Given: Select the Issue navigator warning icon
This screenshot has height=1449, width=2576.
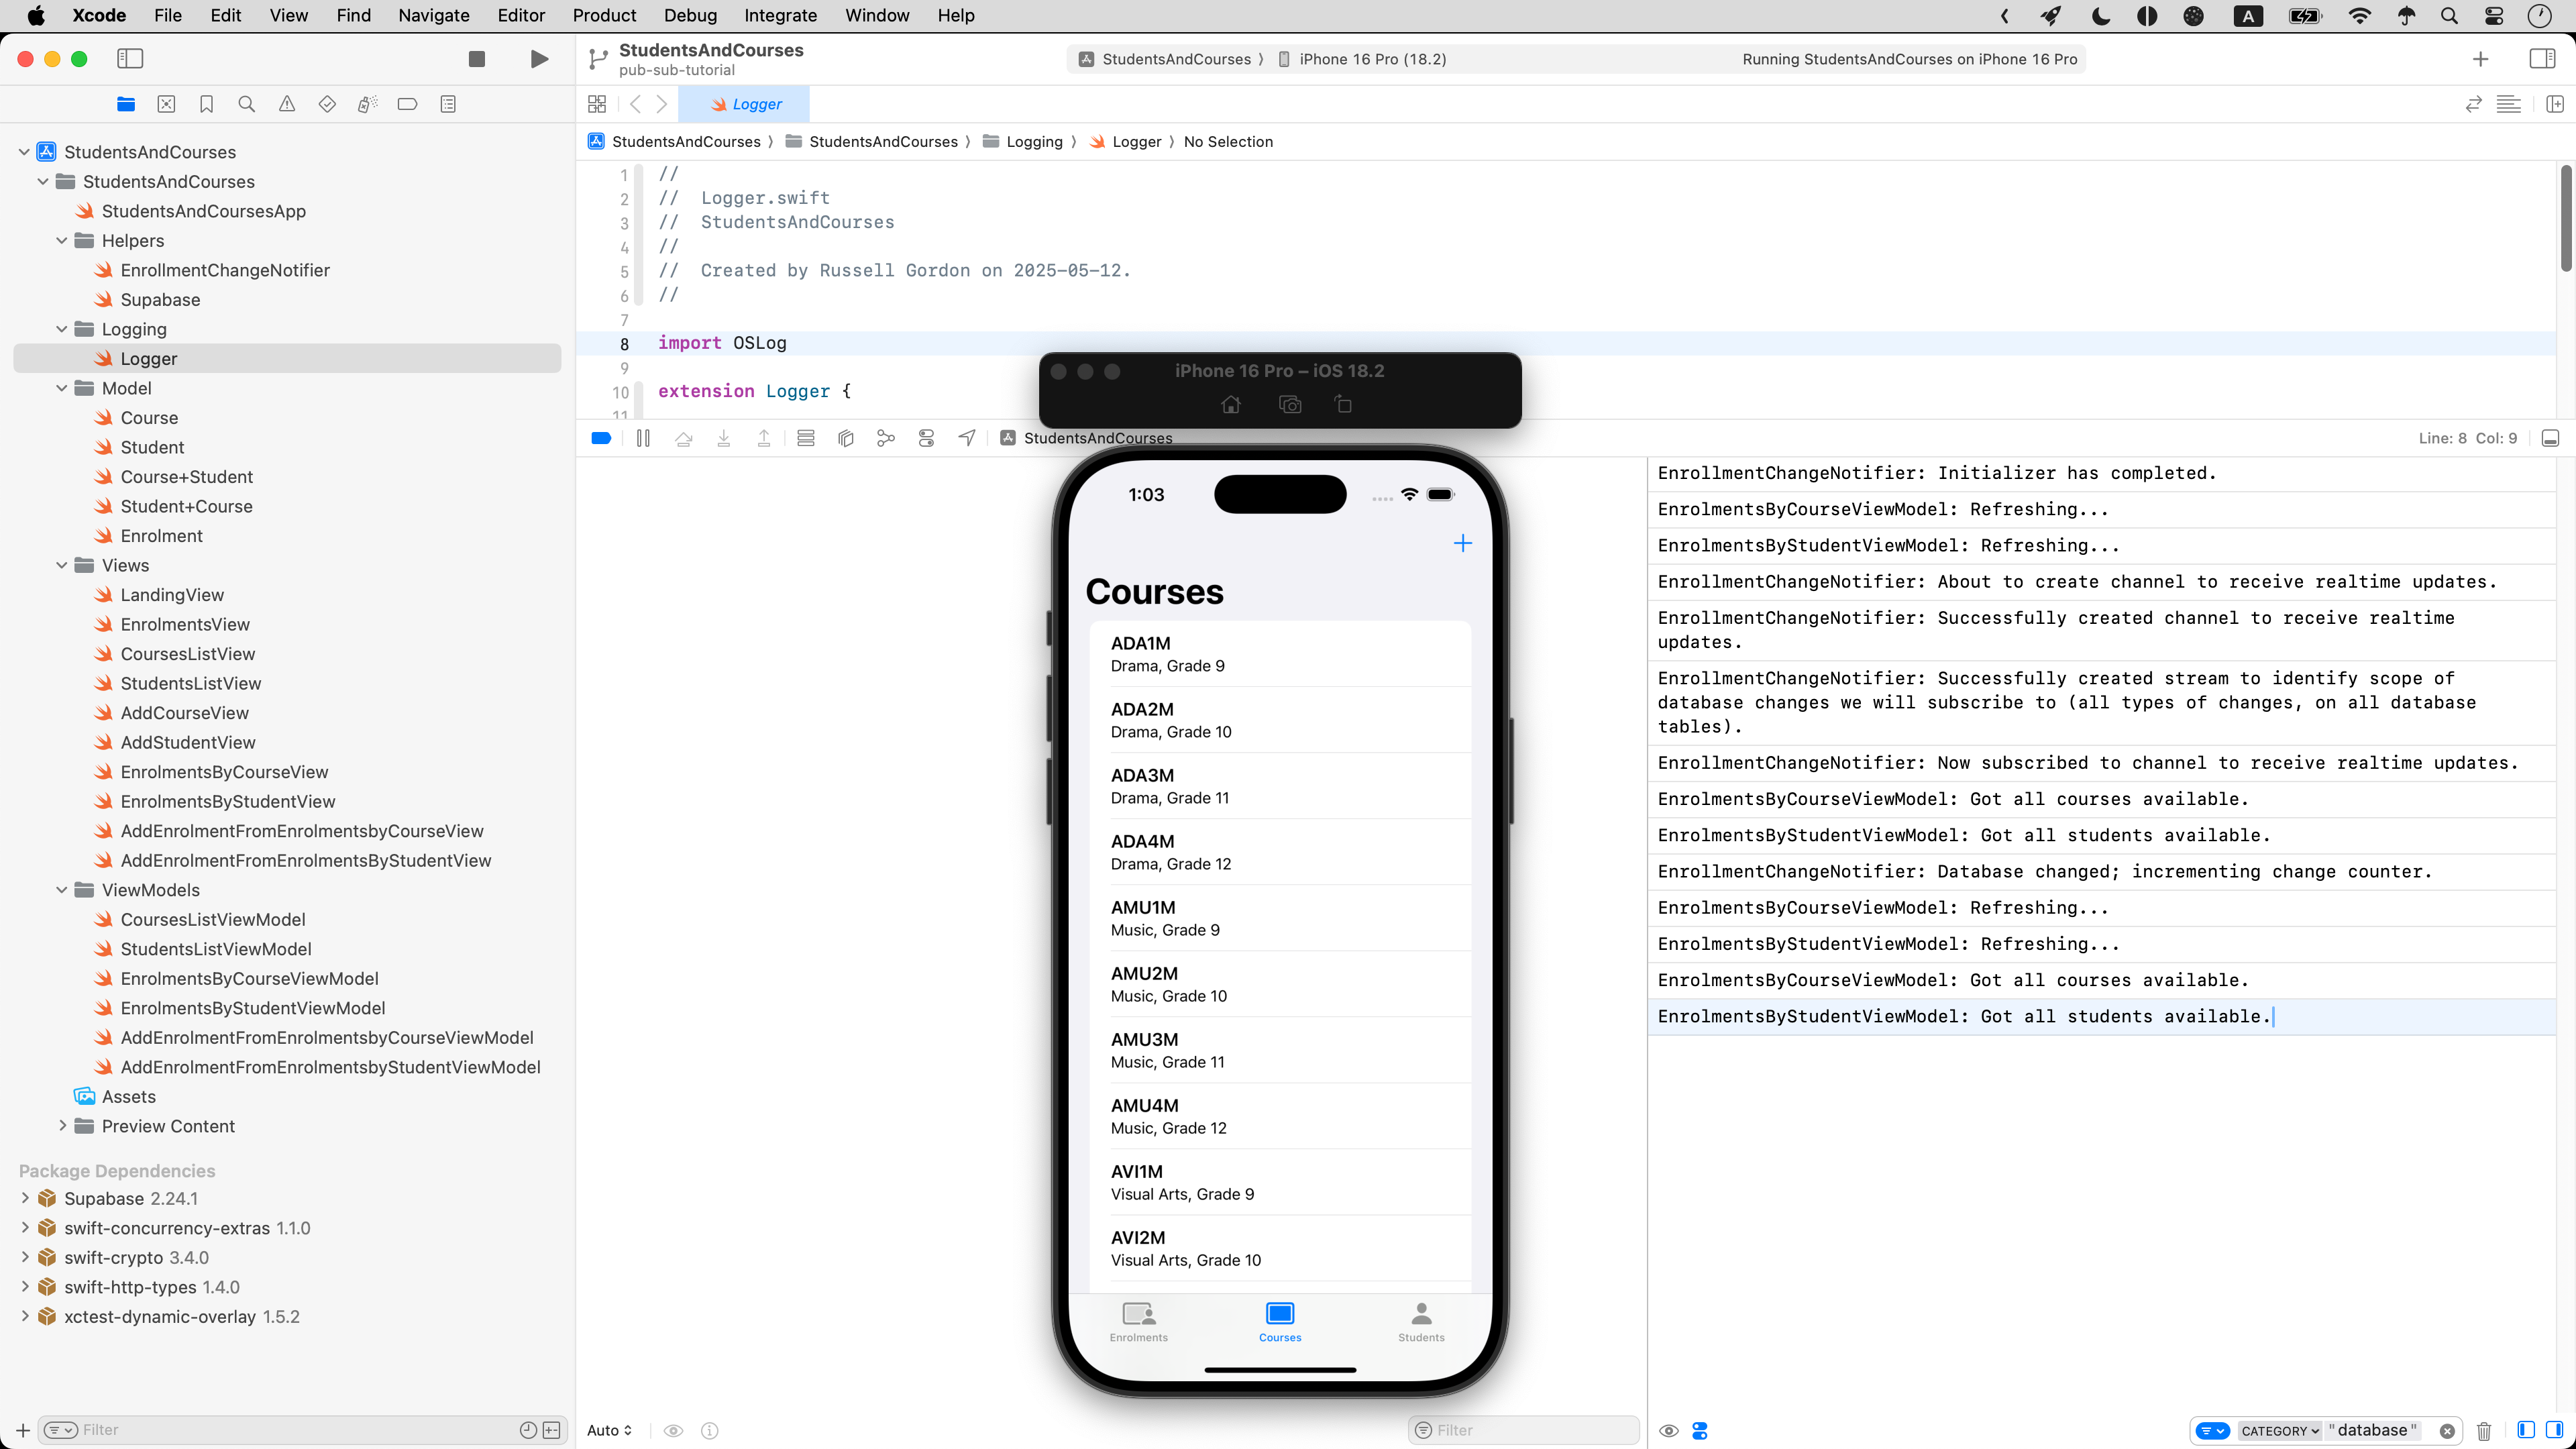Looking at the screenshot, I should coord(287,104).
